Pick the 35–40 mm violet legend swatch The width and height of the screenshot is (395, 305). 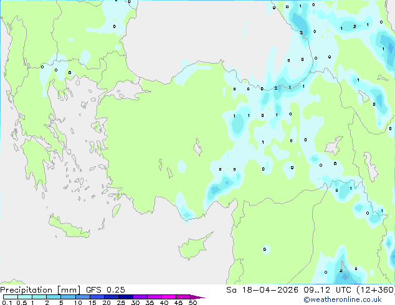(x=154, y=297)
